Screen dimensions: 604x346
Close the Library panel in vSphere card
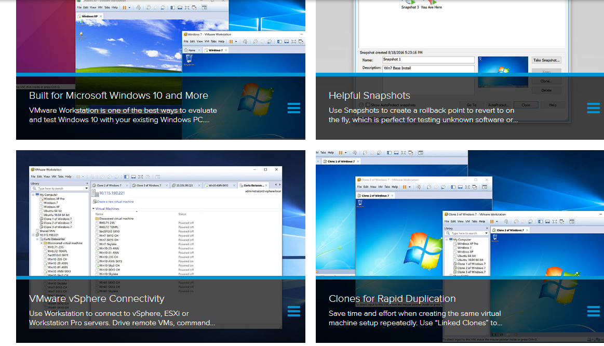point(87,183)
